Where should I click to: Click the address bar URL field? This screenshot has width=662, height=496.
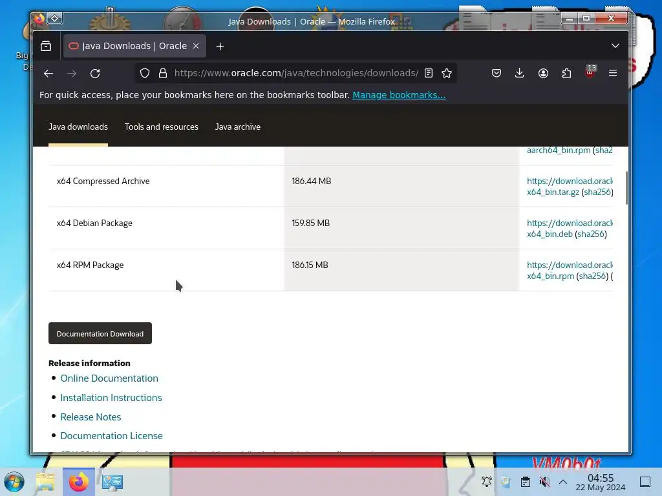tap(296, 74)
